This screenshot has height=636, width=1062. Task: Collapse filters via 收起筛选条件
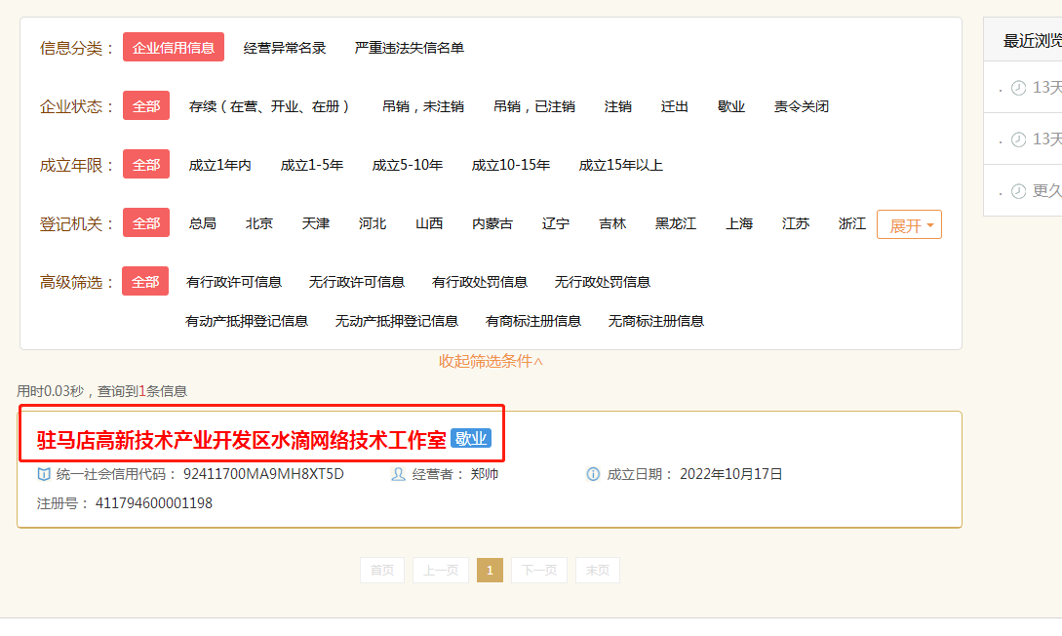pos(492,362)
